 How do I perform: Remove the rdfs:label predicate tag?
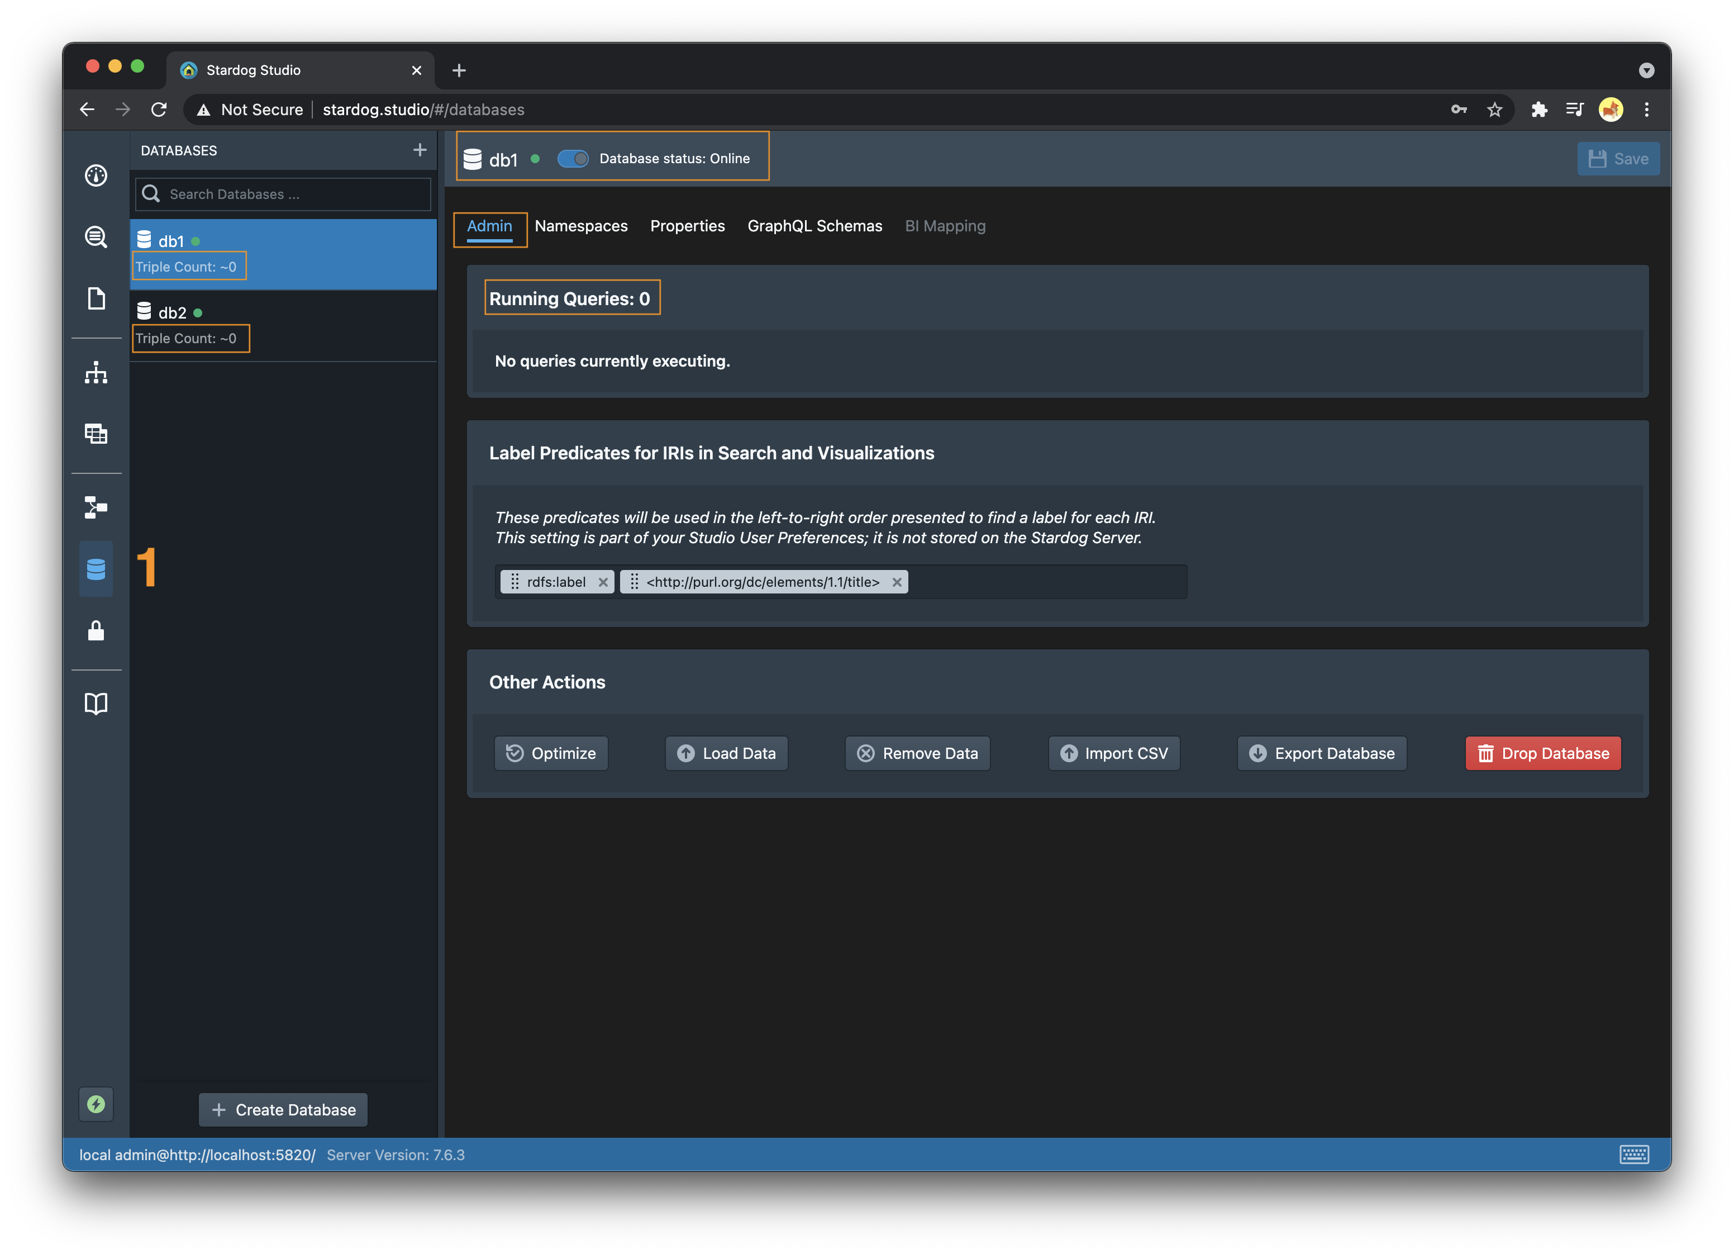[603, 583]
